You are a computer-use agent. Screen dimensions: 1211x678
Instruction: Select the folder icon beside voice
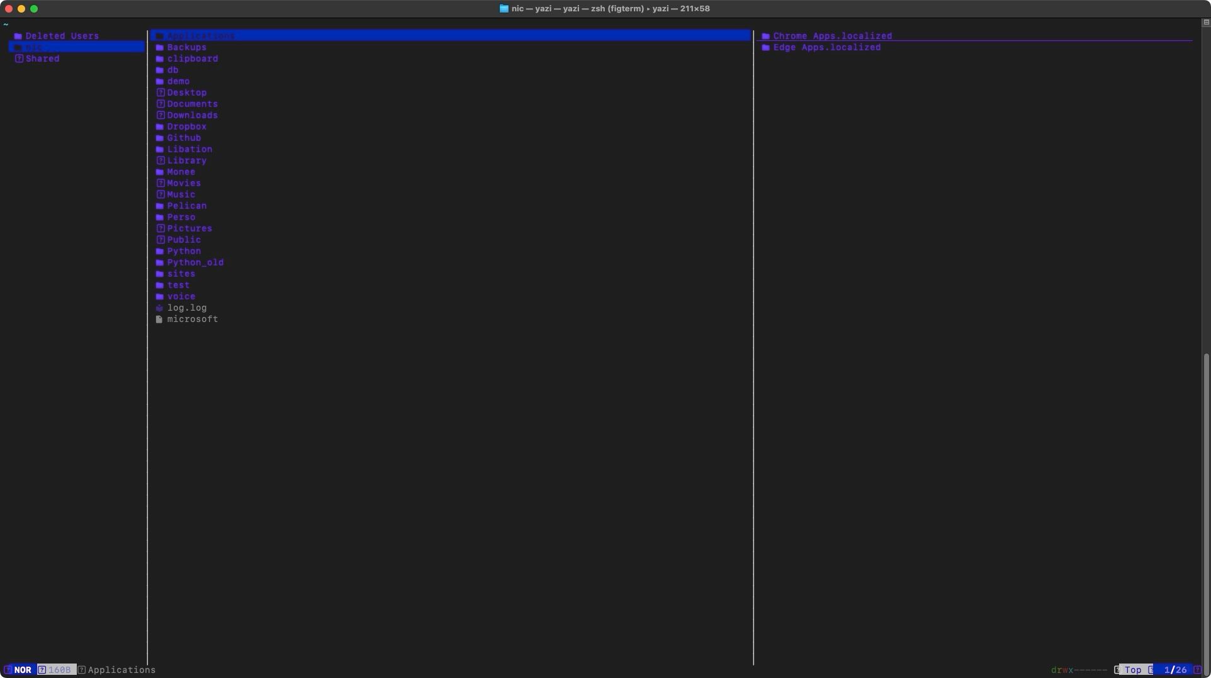(160, 297)
